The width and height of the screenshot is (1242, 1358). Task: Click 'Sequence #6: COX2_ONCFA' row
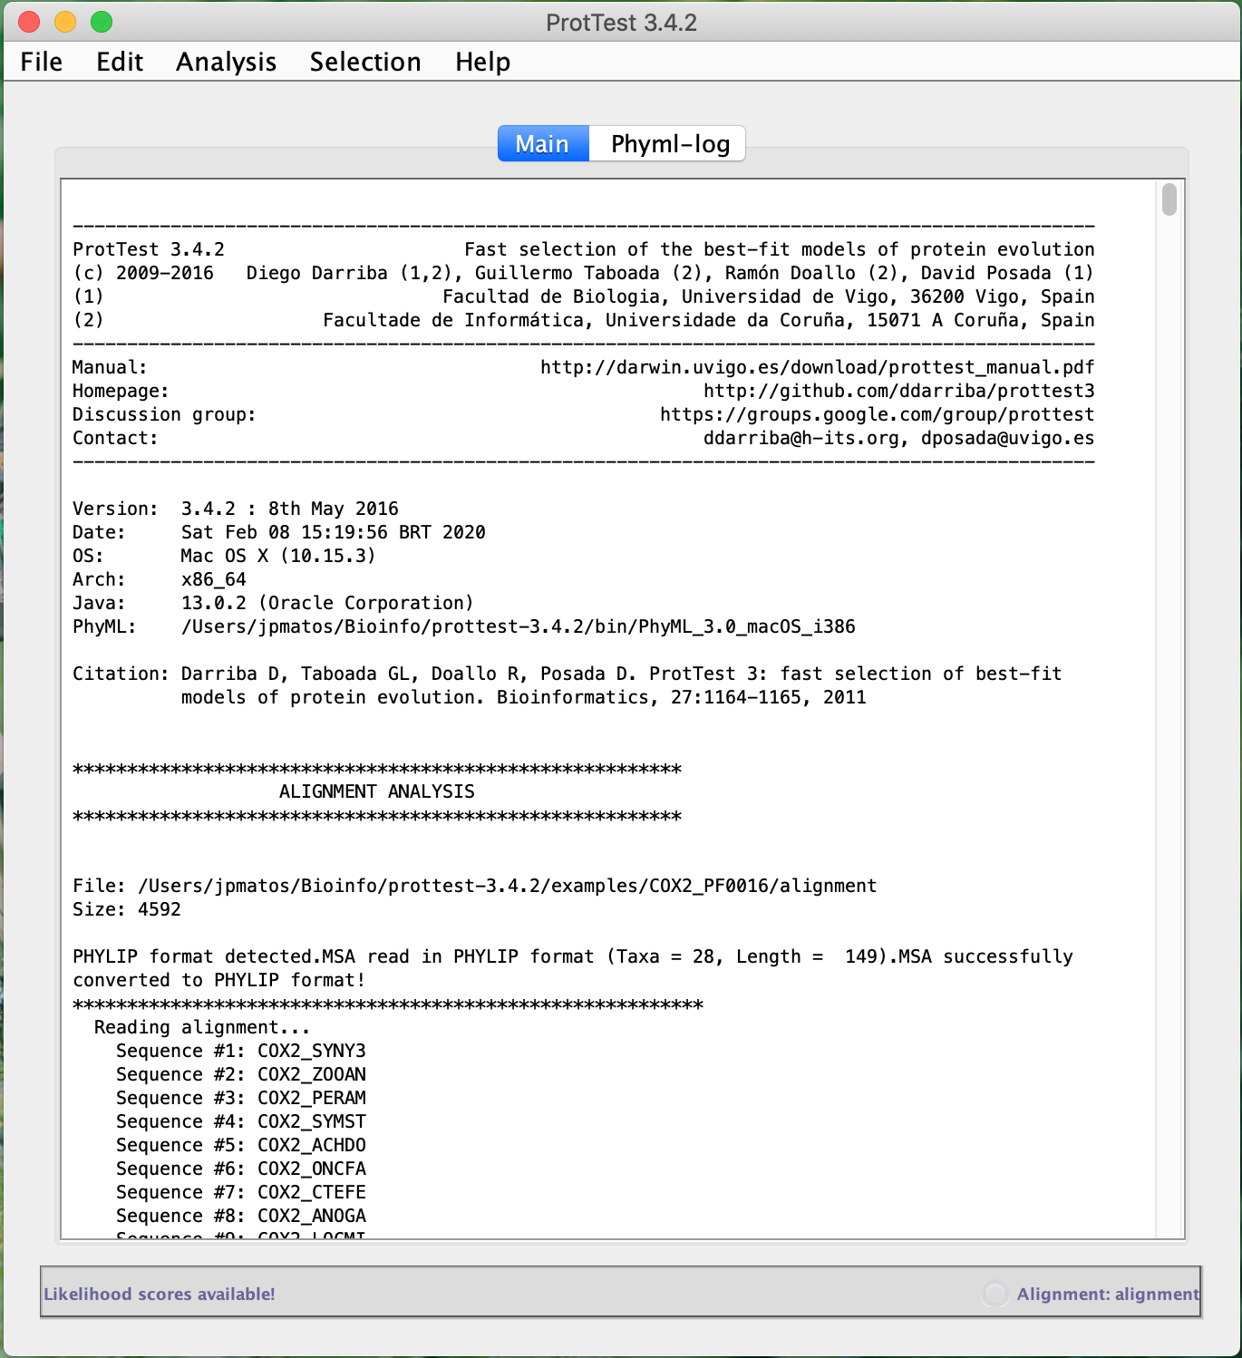(x=241, y=1169)
